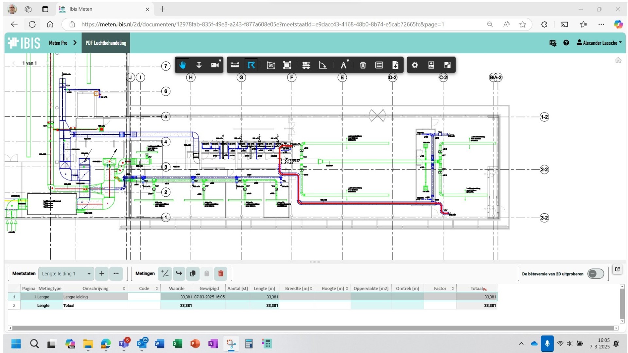The height and width of the screenshot is (353, 628).
Task: Select the pan hand tool
Action: [x=183, y=65]
